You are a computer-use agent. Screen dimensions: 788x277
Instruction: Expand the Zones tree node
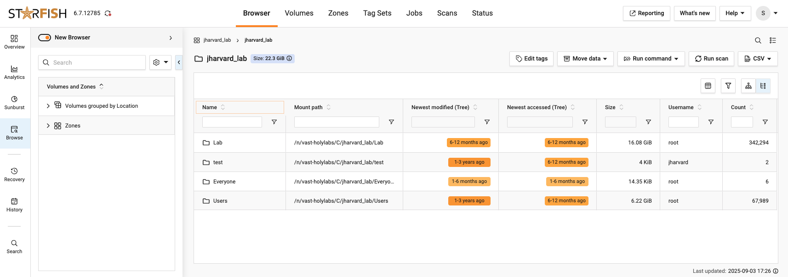point(48,126)
